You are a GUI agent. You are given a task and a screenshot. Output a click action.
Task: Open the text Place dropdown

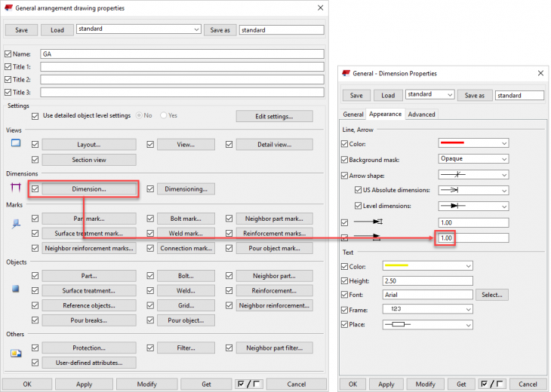[x=428, y=325]
